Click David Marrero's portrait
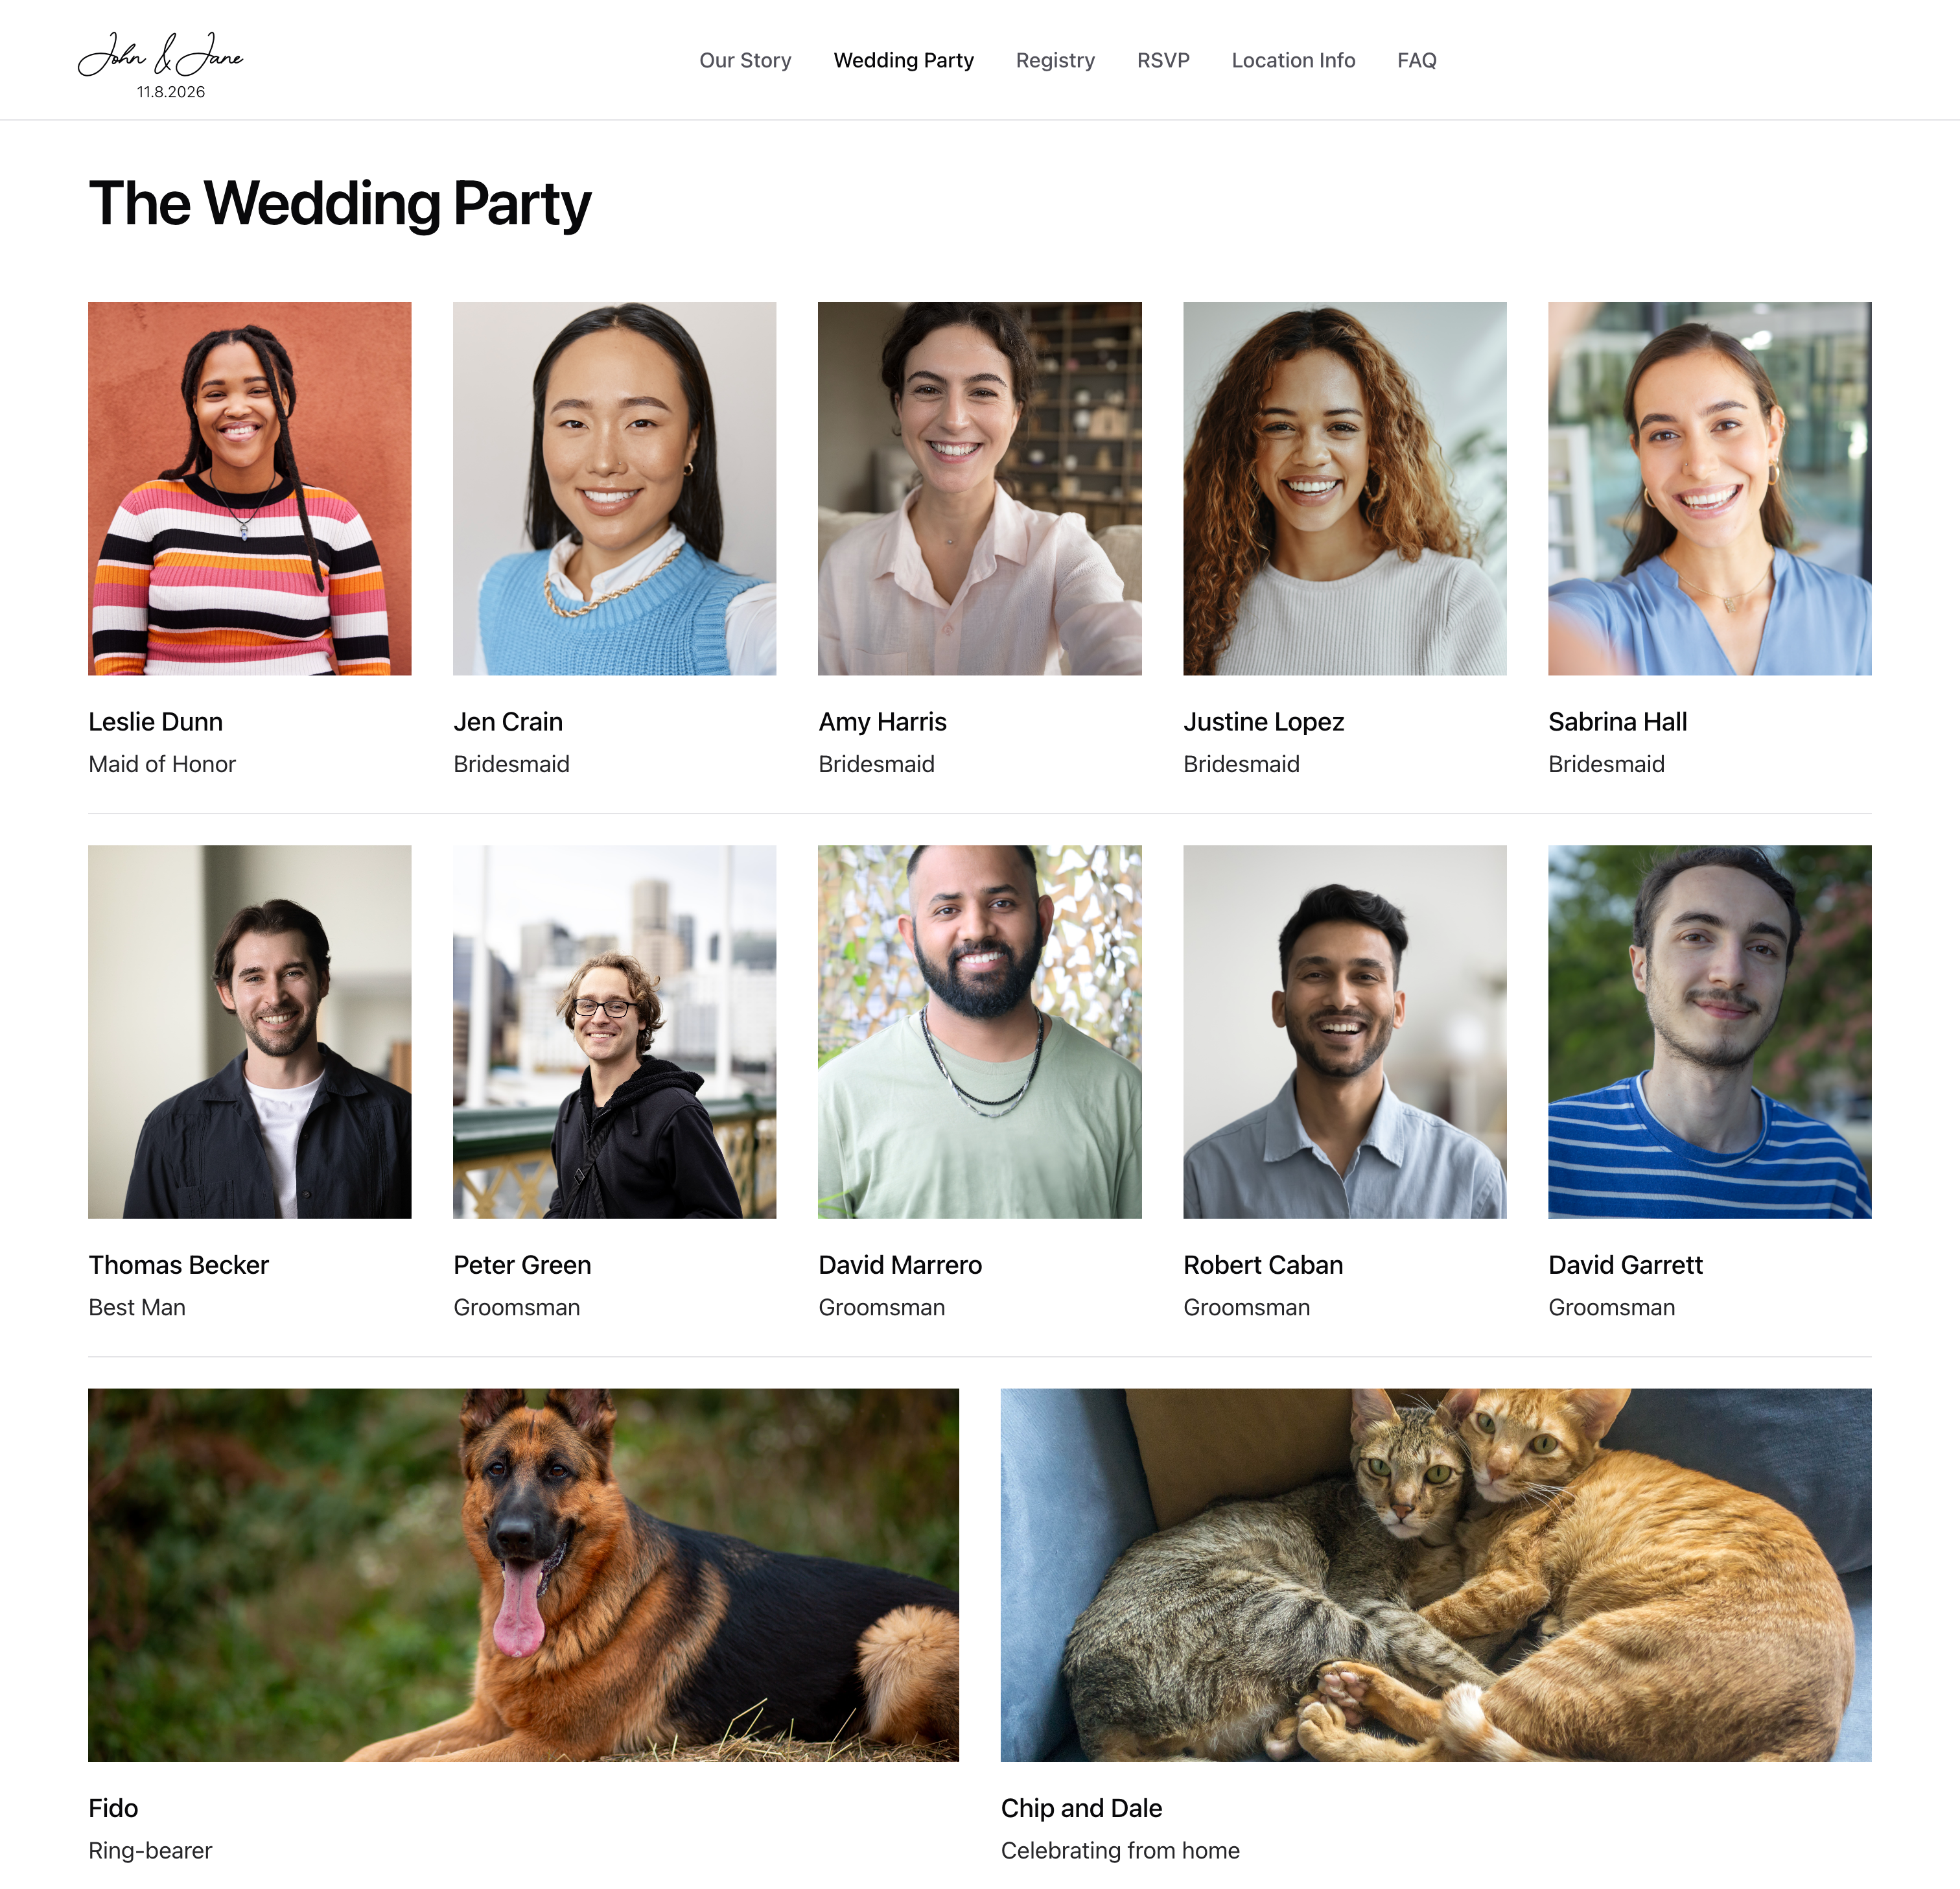This screenshot has width=1960, height=1889. [979, 1031]
